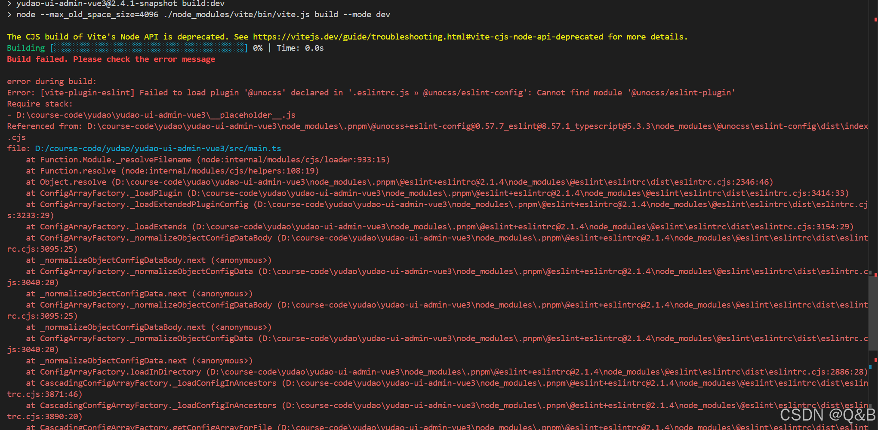Click the Building progress bar
This screenshot has width=878, height=430.
pyautogui.click(x=149, y=48)
